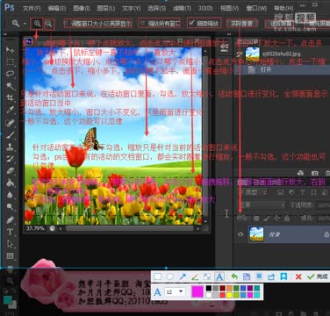Image resolution: width=330 pixels, height=316 pixels.
Task: Click the fill screen button
Action: point(317,25)
